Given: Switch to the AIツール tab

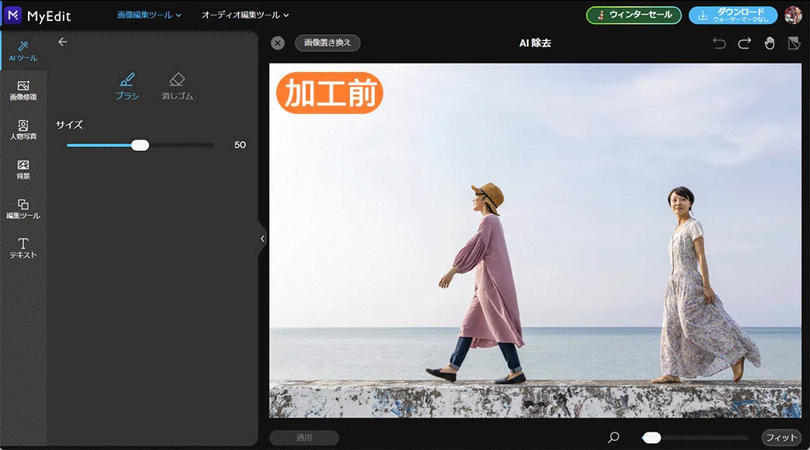Looking at the screenshot, I should pos(23,50).
